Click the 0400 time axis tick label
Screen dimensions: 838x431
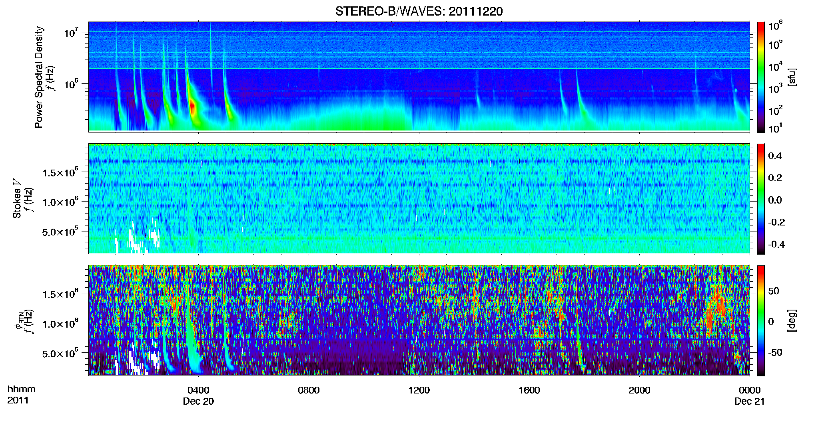pos(198,390)
